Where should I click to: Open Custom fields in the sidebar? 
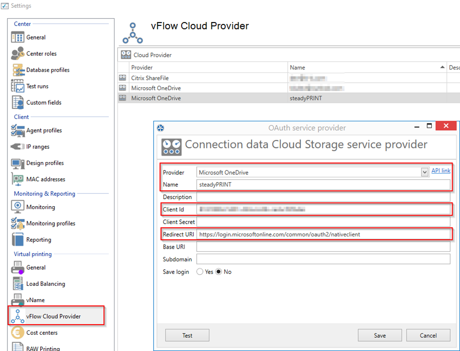44,102
